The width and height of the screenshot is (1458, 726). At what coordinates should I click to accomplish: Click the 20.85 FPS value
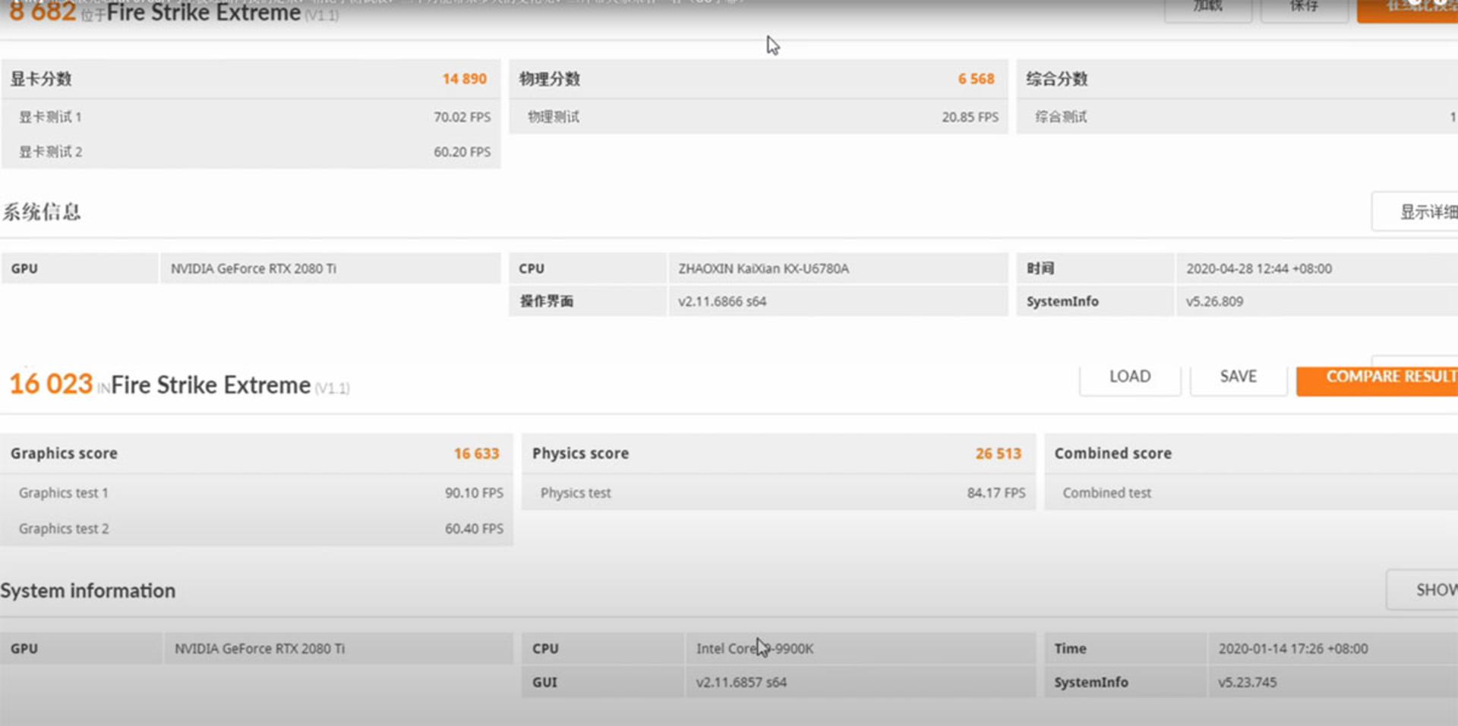point(970,117)
